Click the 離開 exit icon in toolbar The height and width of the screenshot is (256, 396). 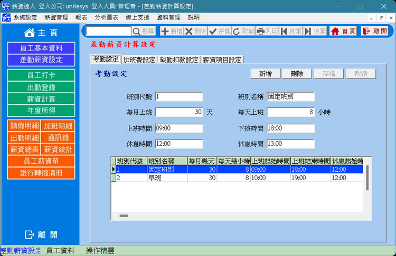coord(374,31)
